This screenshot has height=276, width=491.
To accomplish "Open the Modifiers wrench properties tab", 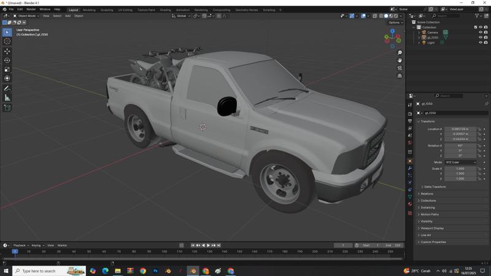I will click(410, 168).
